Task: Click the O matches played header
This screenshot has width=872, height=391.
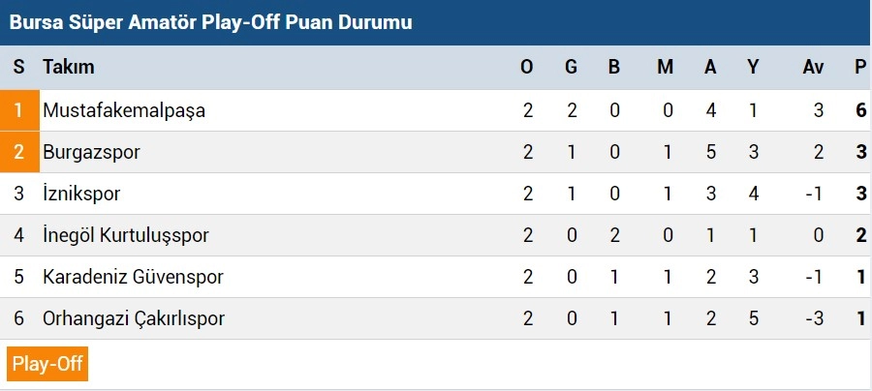Action: tap(526, 67)
